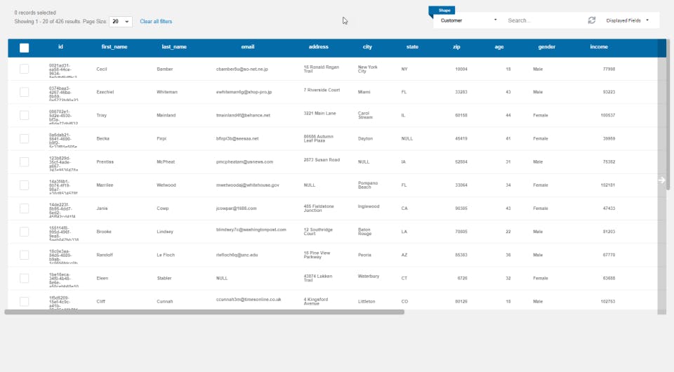This screenshot has width=674, height=372.
Task: Click city cell Waterbury
Action: [369, 277]
